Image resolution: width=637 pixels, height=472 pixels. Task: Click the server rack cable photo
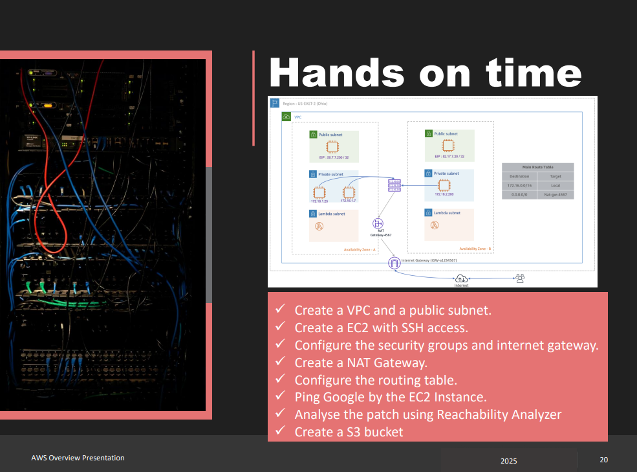(103, 235)
